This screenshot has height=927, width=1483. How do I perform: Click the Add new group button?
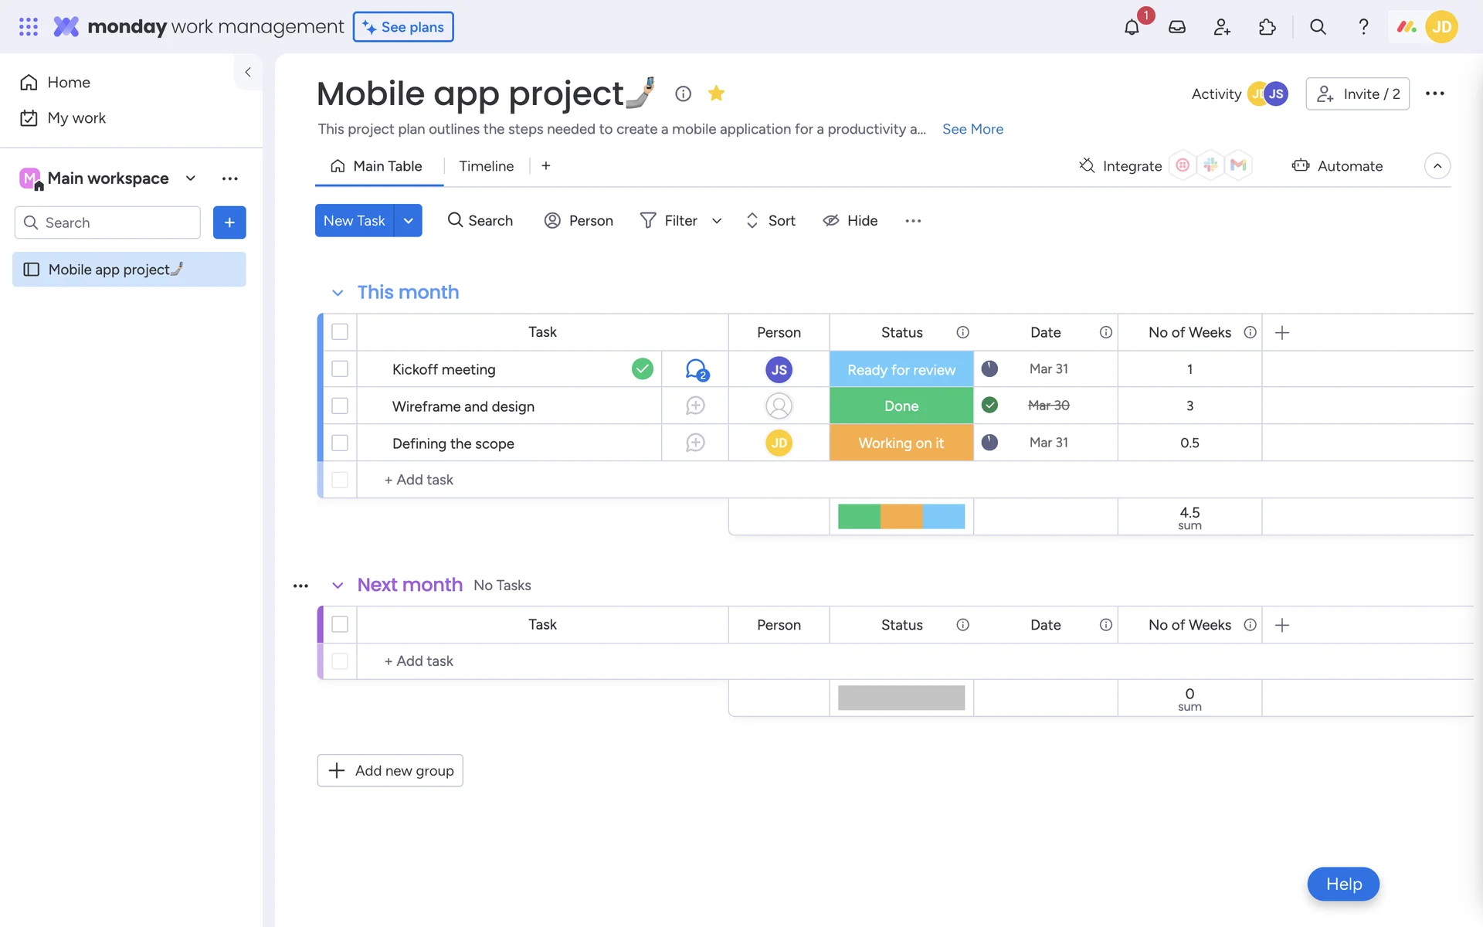(390, 770)
